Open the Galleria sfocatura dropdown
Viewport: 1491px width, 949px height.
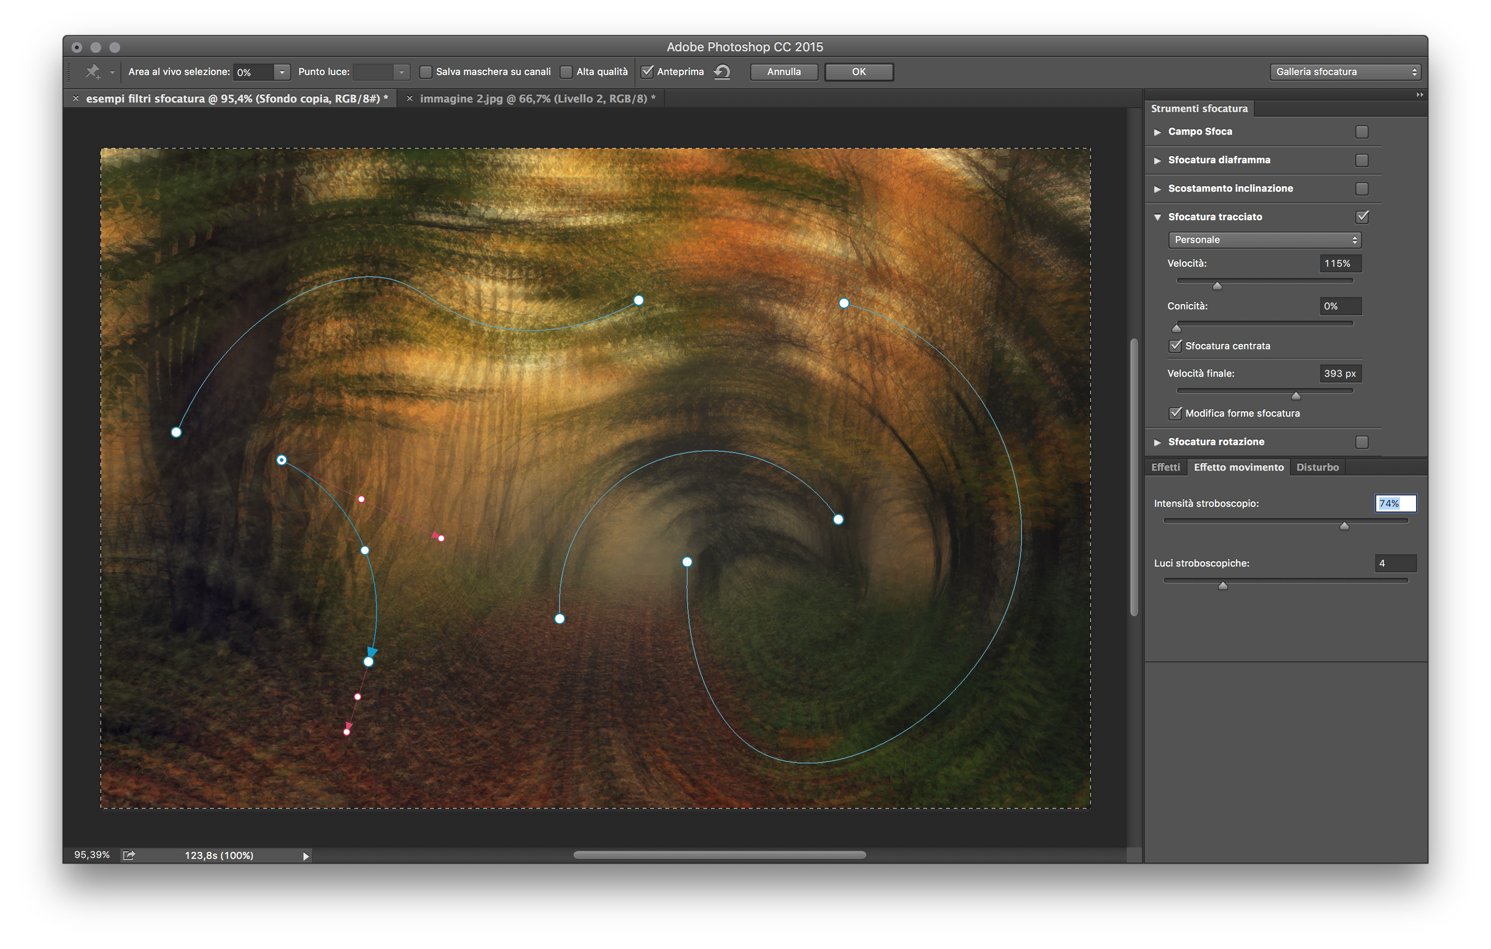click(x=1345, y=72)
